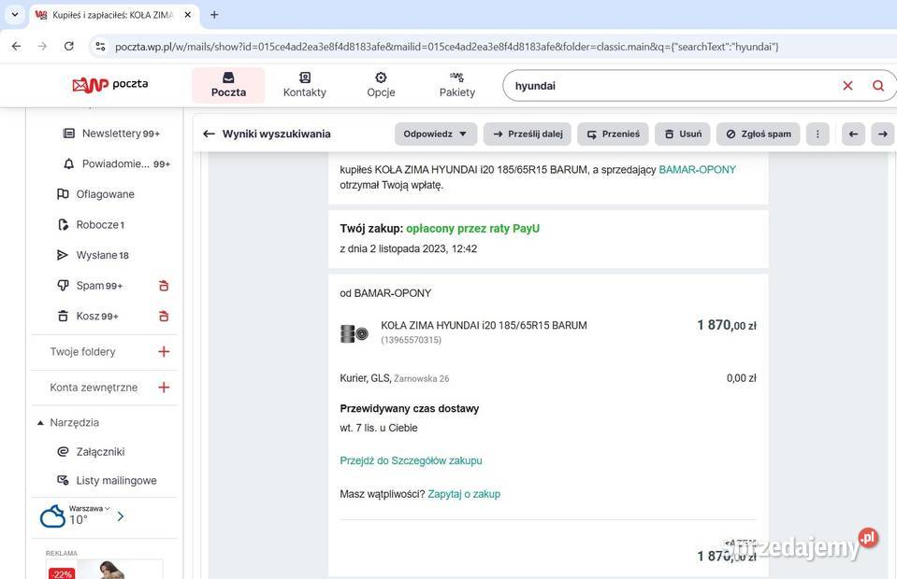Click the WP Poczta logo
This screenshot has height=579, width=897.
point(109,84)
